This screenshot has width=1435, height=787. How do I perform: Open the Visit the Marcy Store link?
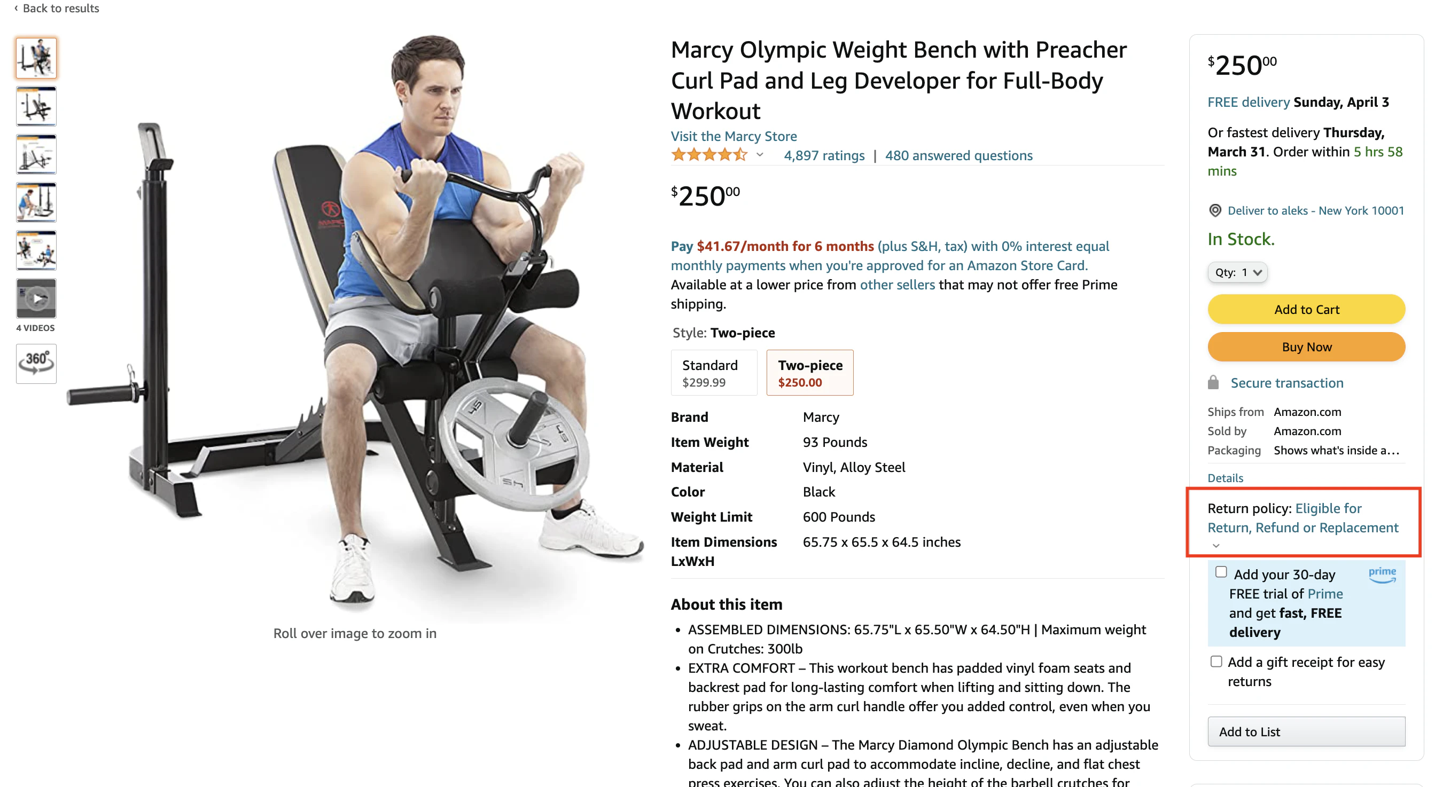[734, 136]
